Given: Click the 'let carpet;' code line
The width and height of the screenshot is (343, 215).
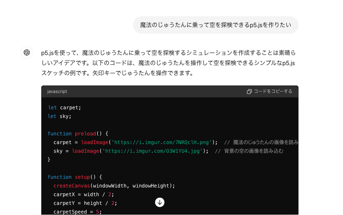Looking at the screenshot, I should [x=65, y=107].
